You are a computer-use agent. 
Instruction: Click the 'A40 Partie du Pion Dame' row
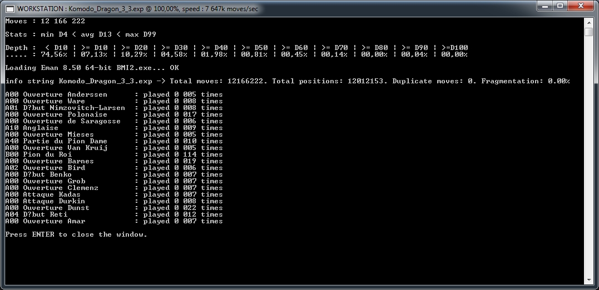(114, 141)
